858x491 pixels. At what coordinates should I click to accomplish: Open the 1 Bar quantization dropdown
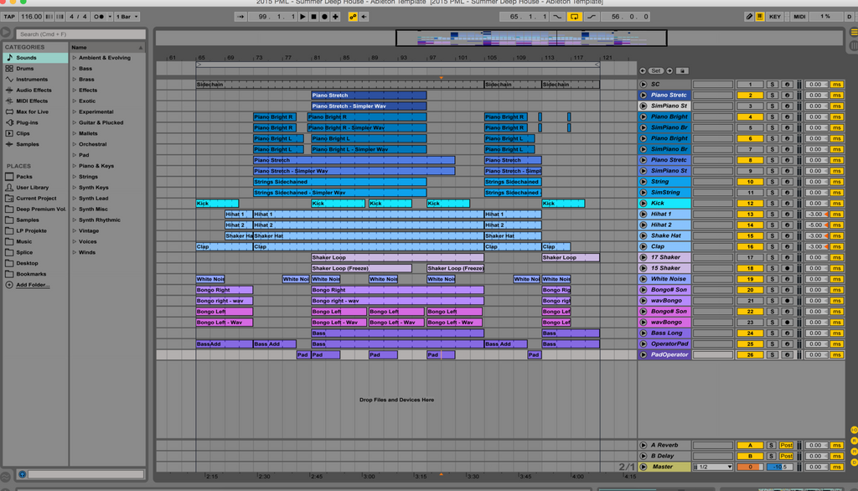tap(127, 17)
